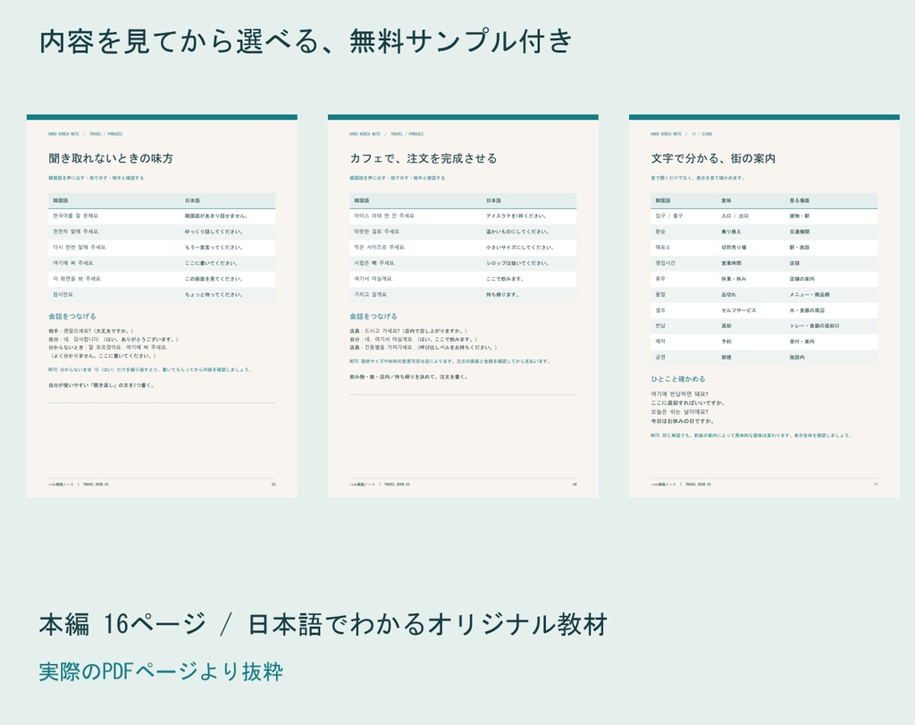Click the breadcrumb HARU KOREA NOTE / 11 / SIGNS
Viewport: 915px width, 725px height.
click(682, 134)
